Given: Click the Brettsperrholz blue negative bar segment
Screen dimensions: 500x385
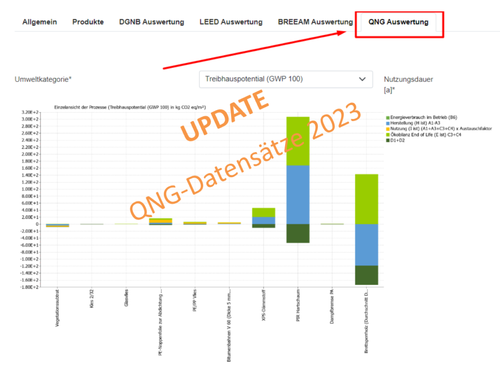Looking at the screenshot, I should 366,244.
